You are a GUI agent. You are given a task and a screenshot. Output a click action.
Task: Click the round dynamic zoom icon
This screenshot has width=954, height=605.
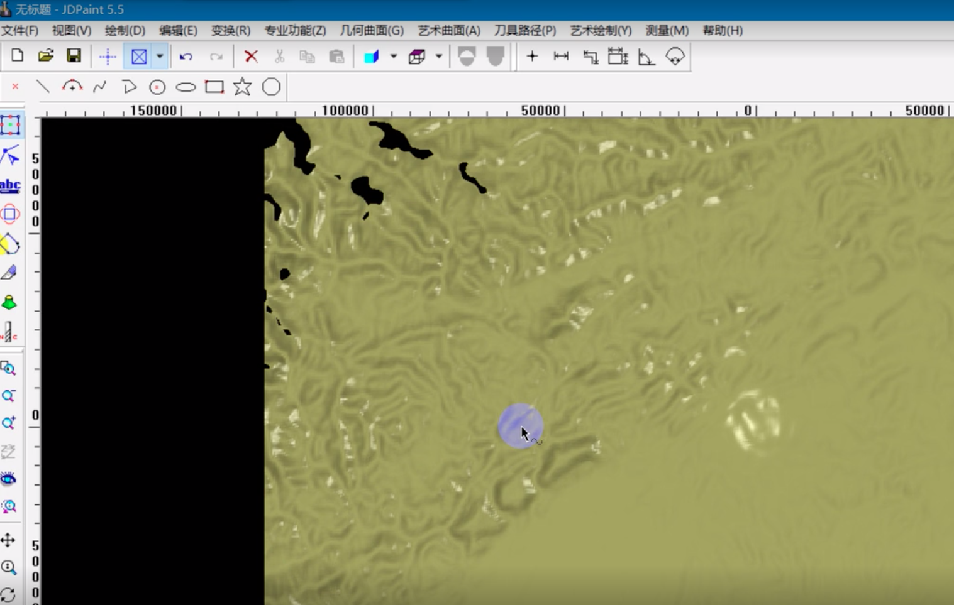(8, 568)
